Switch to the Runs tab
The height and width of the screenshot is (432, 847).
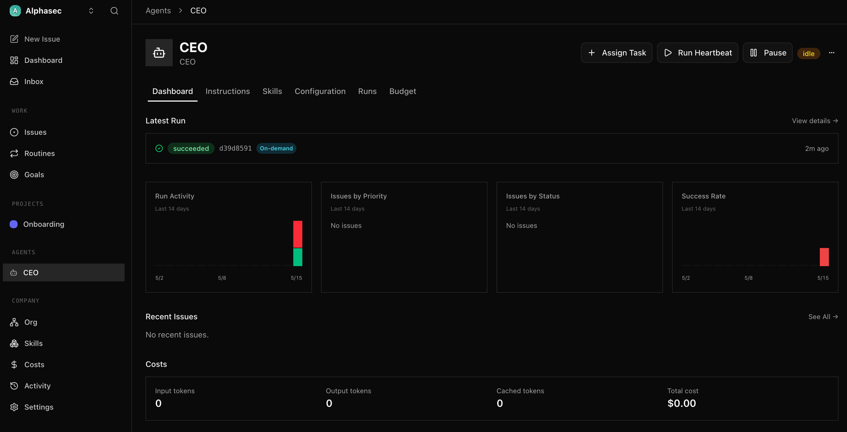click(x=367, y=91)
